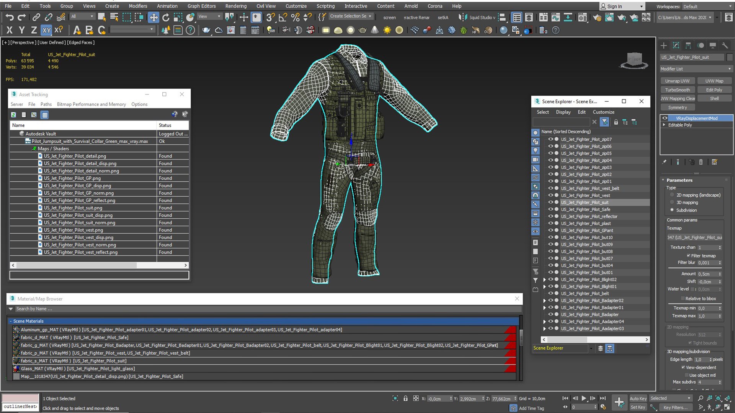The image size is (735, 413).
Task: Collapse Scene Materials group
Action: coord(11,321)
